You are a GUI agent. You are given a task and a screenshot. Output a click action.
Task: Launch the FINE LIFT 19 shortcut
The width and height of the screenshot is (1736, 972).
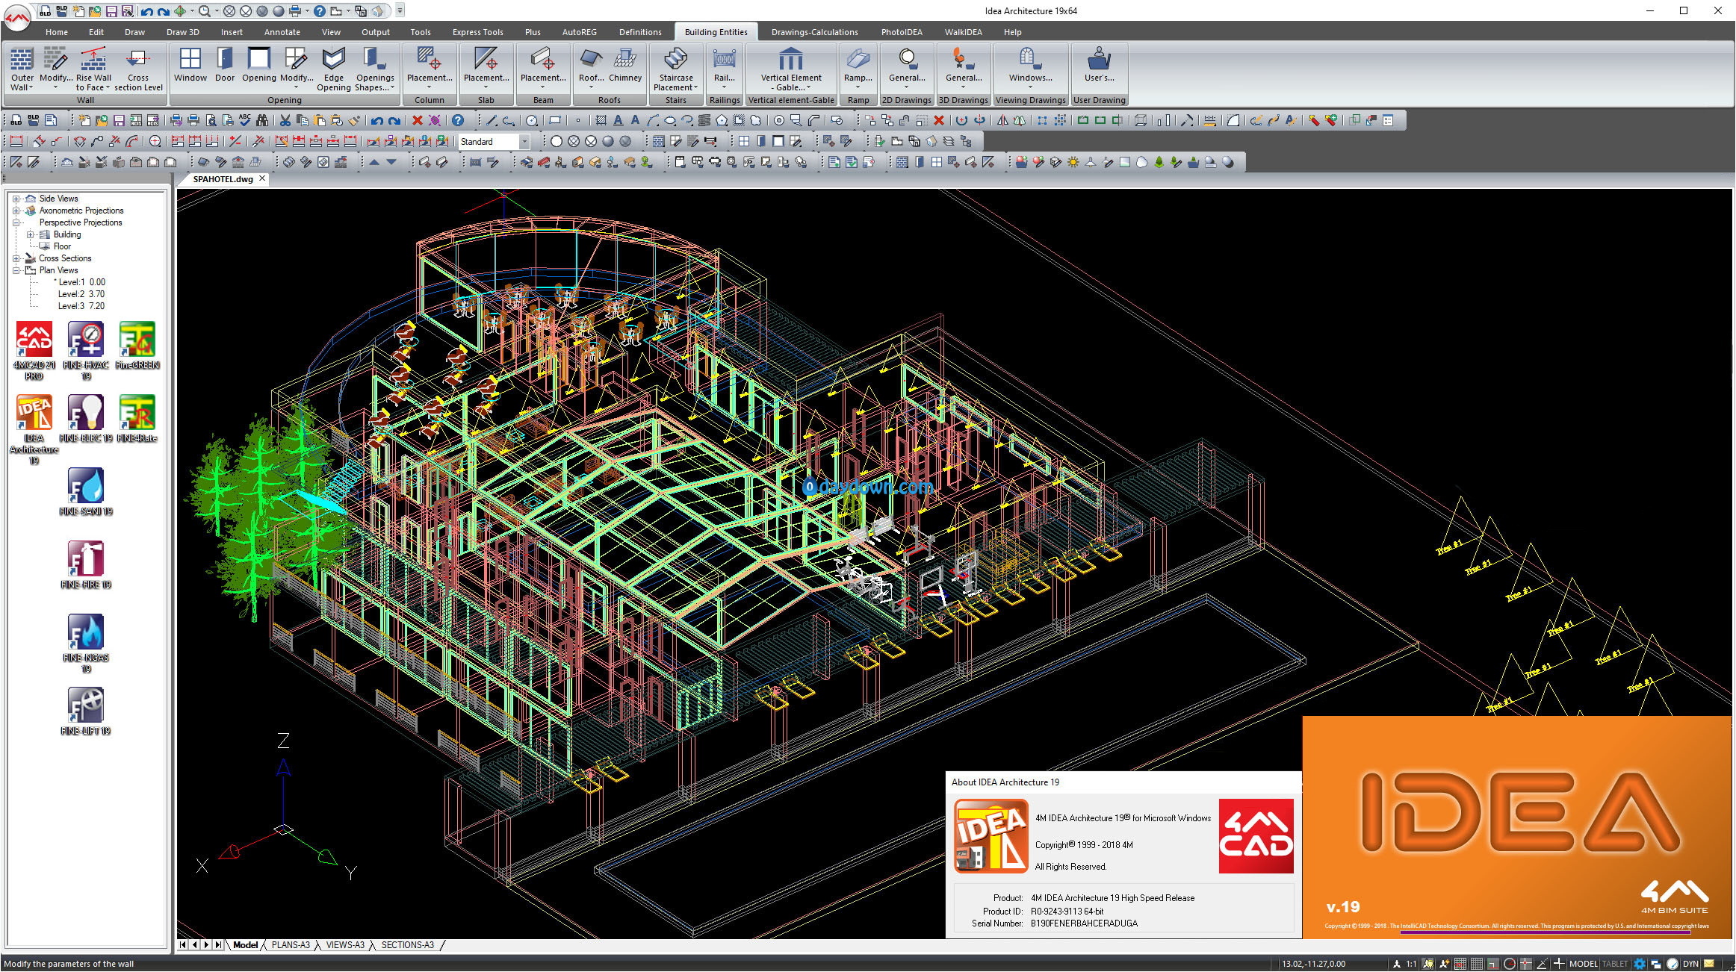click(86, 711)
